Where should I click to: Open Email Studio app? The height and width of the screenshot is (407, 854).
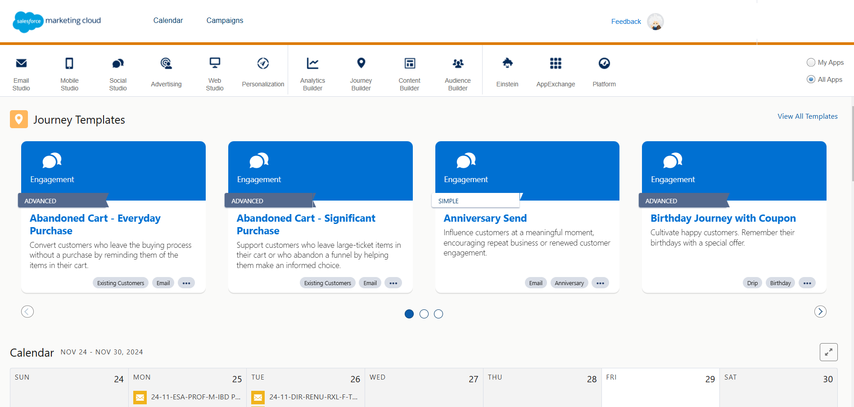click(21, 74)
